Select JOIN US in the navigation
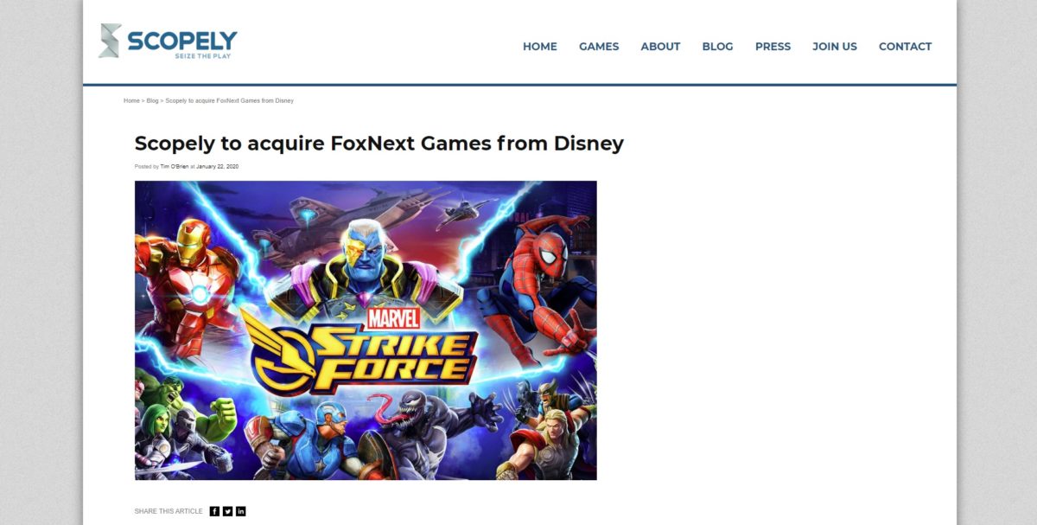The width and height of the screenshot is (1037, 525). click(835, 47)
